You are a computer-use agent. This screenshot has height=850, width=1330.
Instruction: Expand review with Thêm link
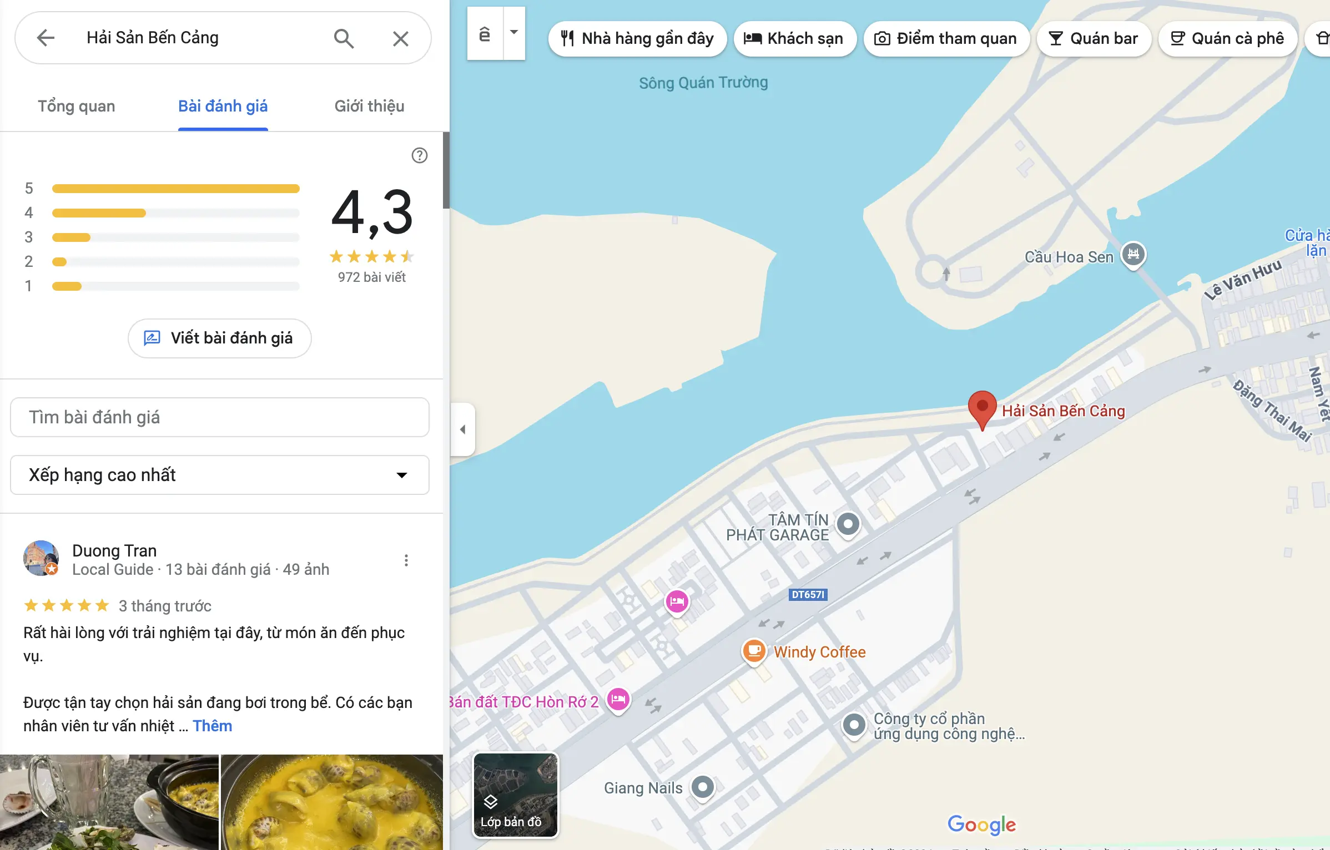[213, 726]
